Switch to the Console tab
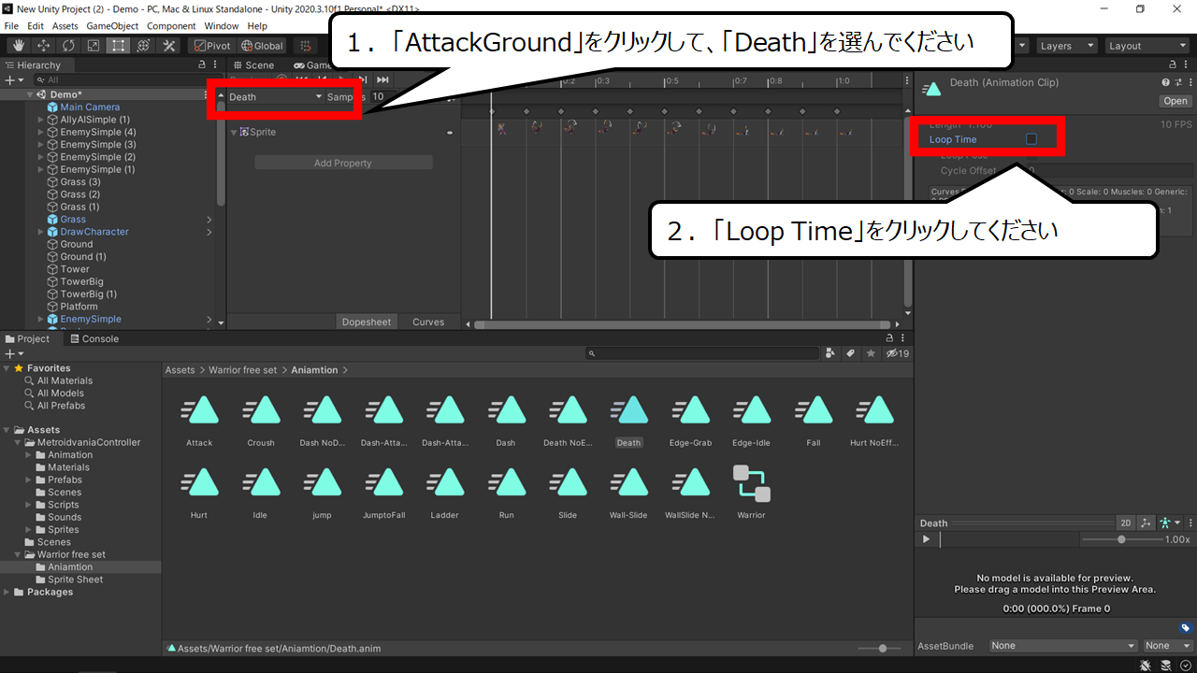This screenshot has height=673, width=1197. coord(94,339)
